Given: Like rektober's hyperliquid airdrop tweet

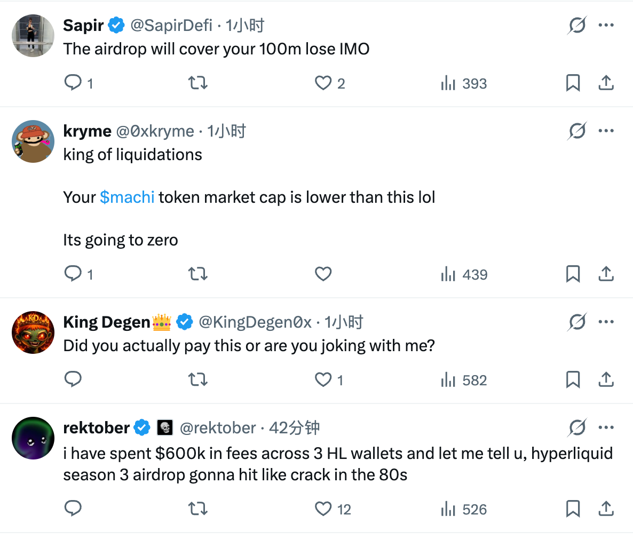Looking at the screenshot, I should coord(323,509).
